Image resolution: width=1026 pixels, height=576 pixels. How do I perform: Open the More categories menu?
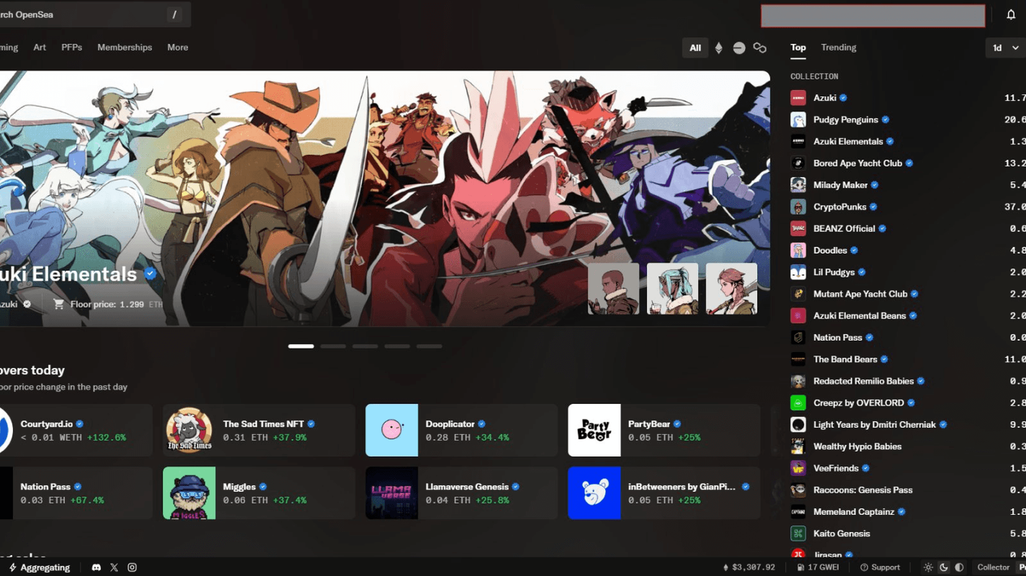tap(177, 47)
